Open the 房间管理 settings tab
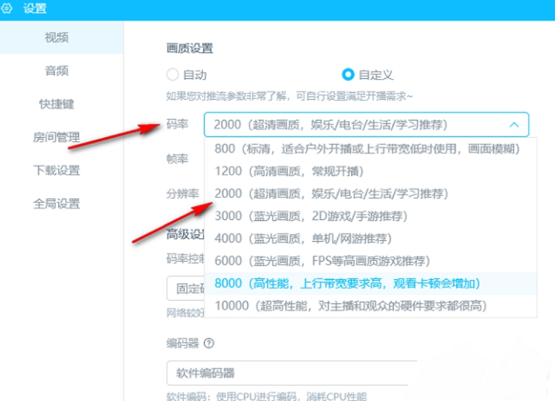Viewport: 555px width, 401px height. (x=57, y=137)
